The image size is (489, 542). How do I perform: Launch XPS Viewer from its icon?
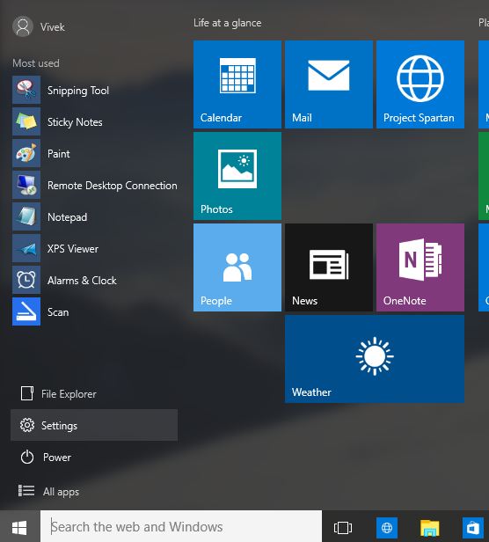coord(26,248)
